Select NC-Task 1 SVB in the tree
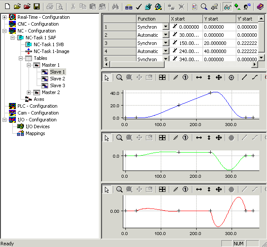The image size is (267, 247). pos(49,44)
